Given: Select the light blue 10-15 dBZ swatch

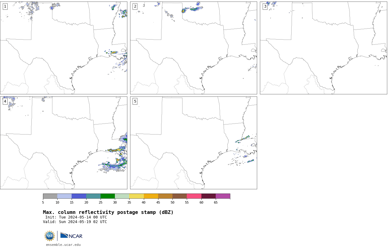Looking at the screenshot, I should (x=65, y=196).
